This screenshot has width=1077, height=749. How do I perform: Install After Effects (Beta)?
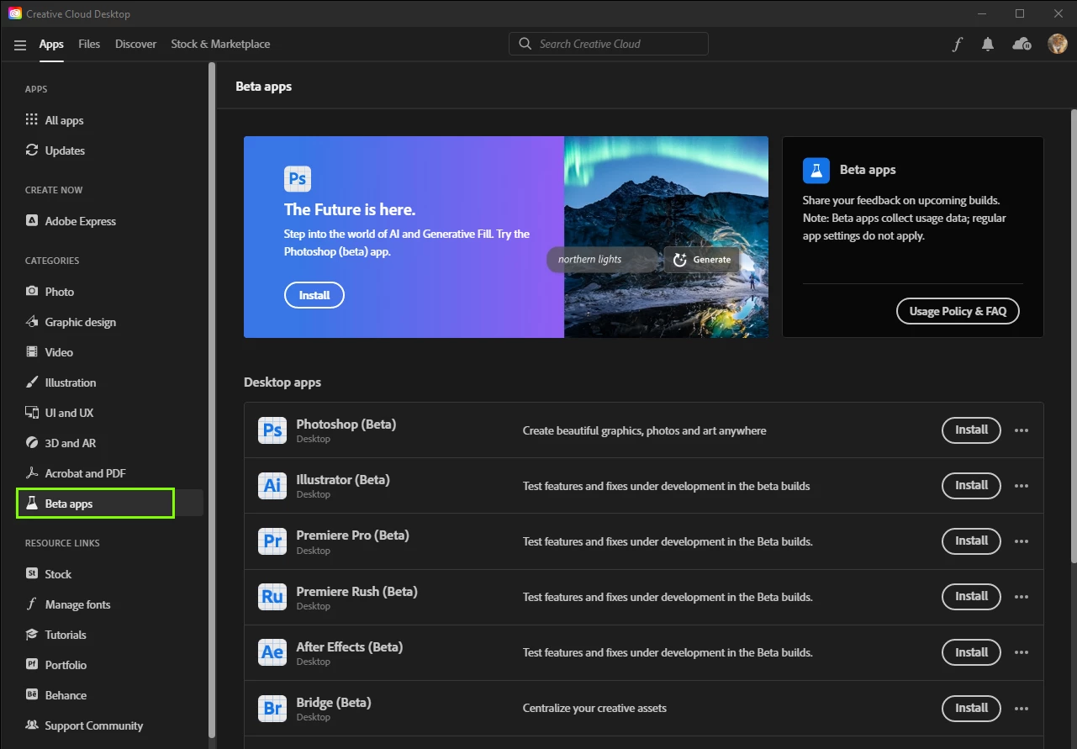coord(971,651)
